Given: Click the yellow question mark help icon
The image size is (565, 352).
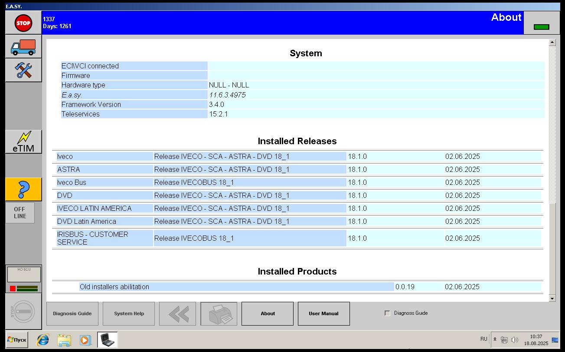Looking at the screenshot, I should (x=23, y=190).
